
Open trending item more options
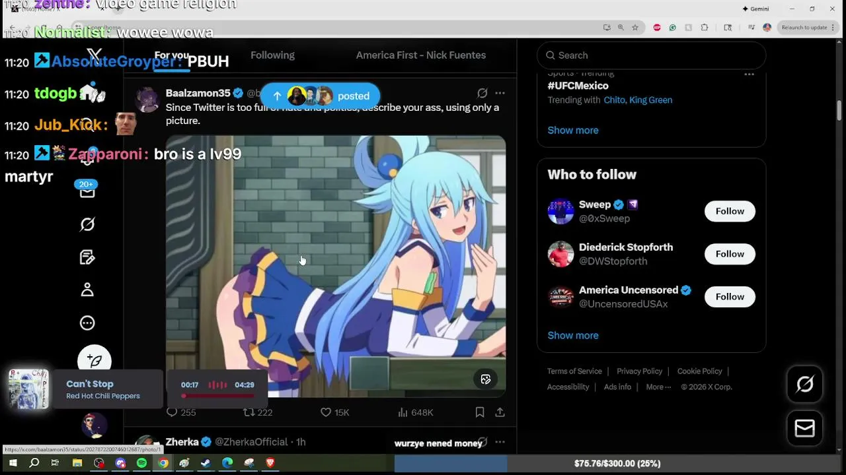tap(749, 74)
